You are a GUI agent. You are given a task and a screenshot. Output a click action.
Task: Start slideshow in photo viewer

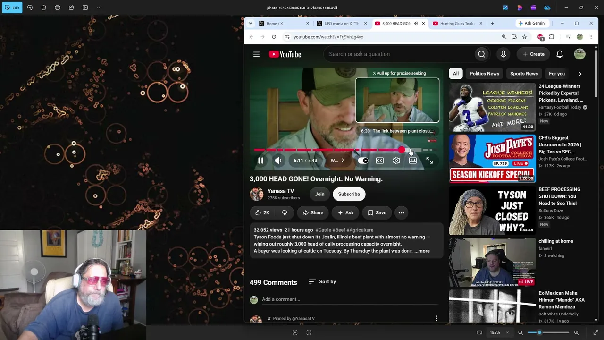click(x=85, y=8)
